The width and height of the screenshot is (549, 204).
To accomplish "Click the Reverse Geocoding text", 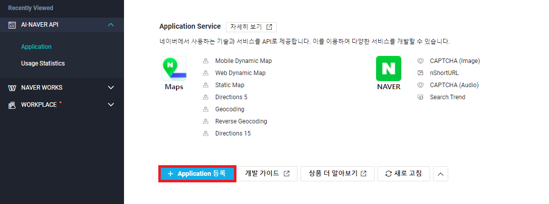I will click(241, 121).
